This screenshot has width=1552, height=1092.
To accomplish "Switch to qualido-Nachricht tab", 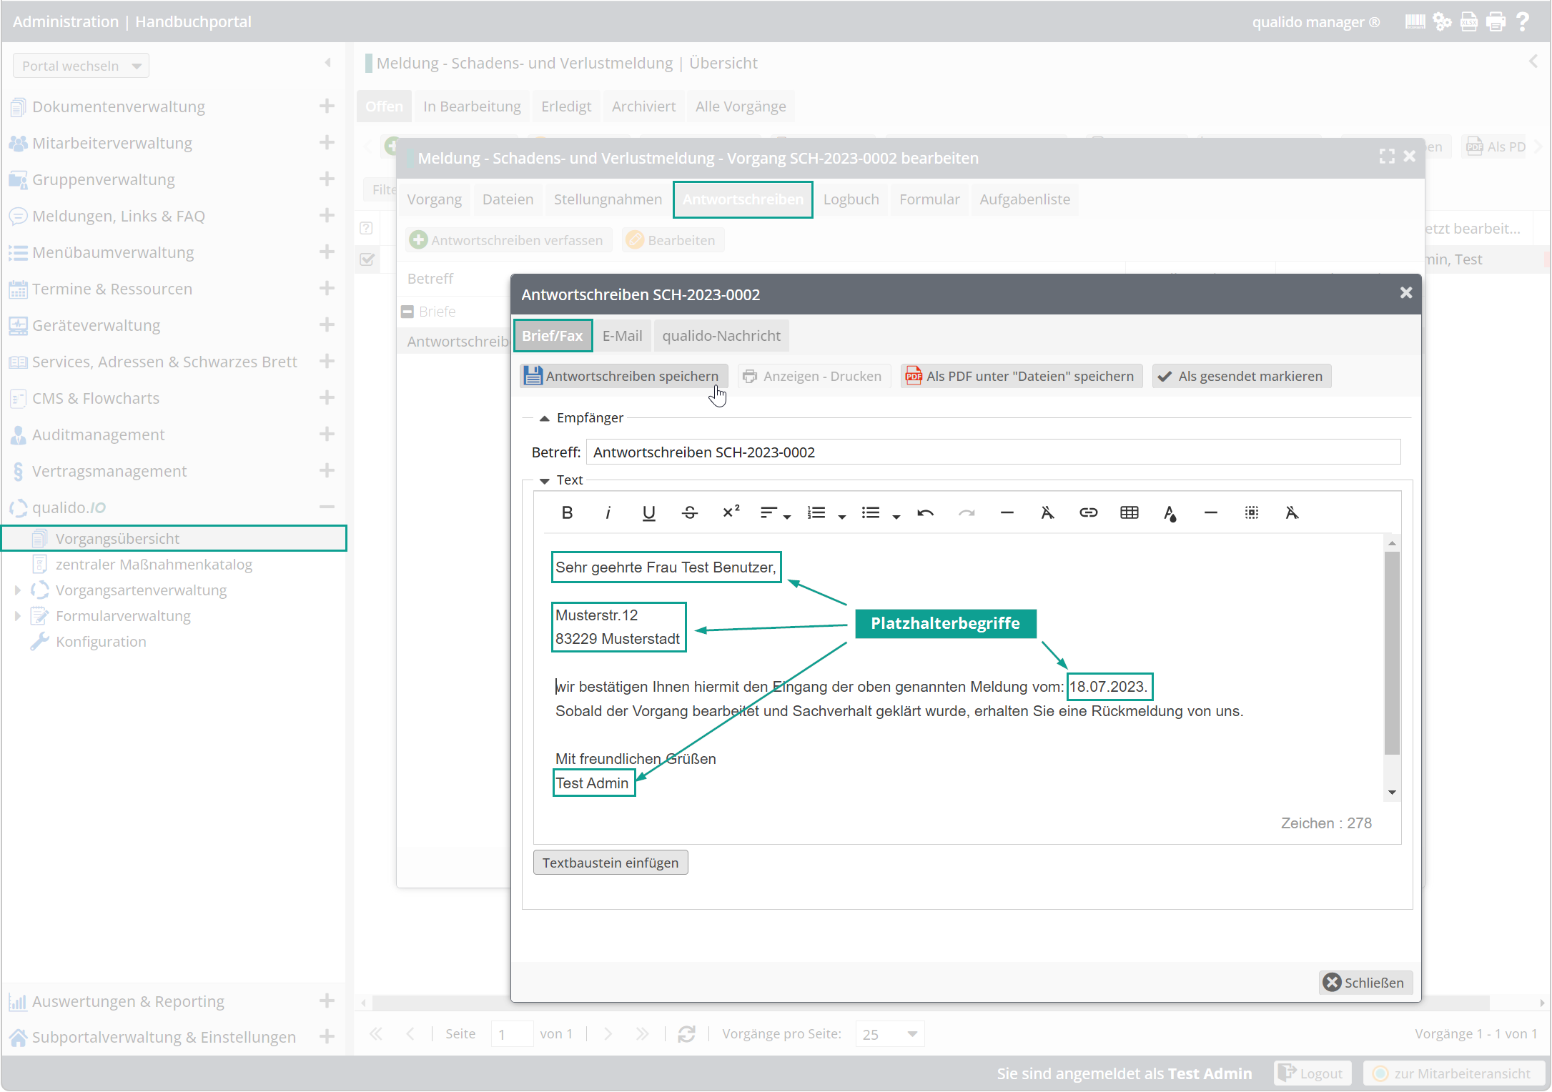I will pyautogui.click(x=721, y=336).
